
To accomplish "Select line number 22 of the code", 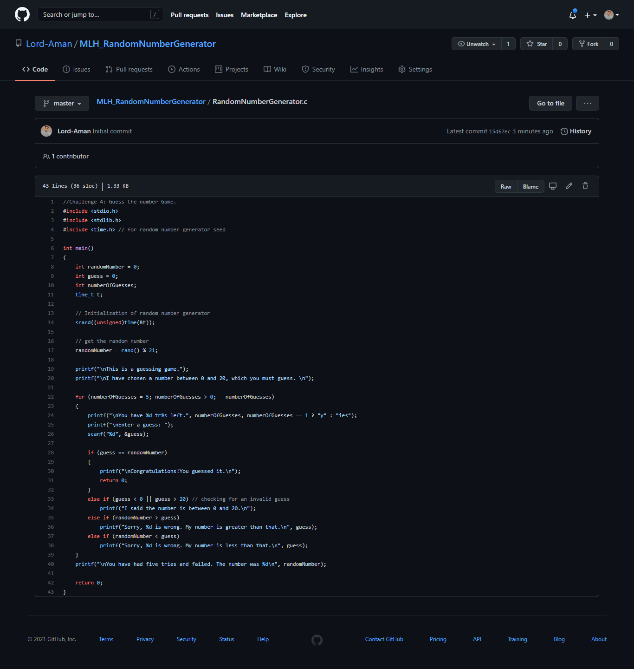I will (x=51, y=397).
